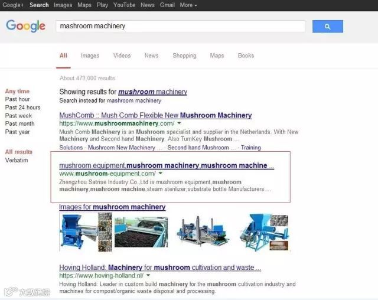This screenshot has height=300, width=378.
Task: Filter results by Past 24 hours
Action: click(22, 107)
